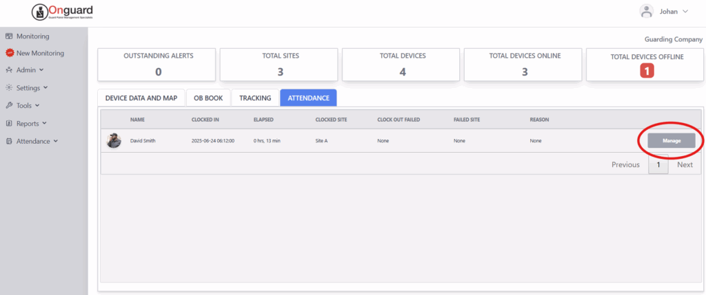Expand the Settings menu chevron
Image resolution: width=706 pixels, height=295 pixels.
coord(46,88)
